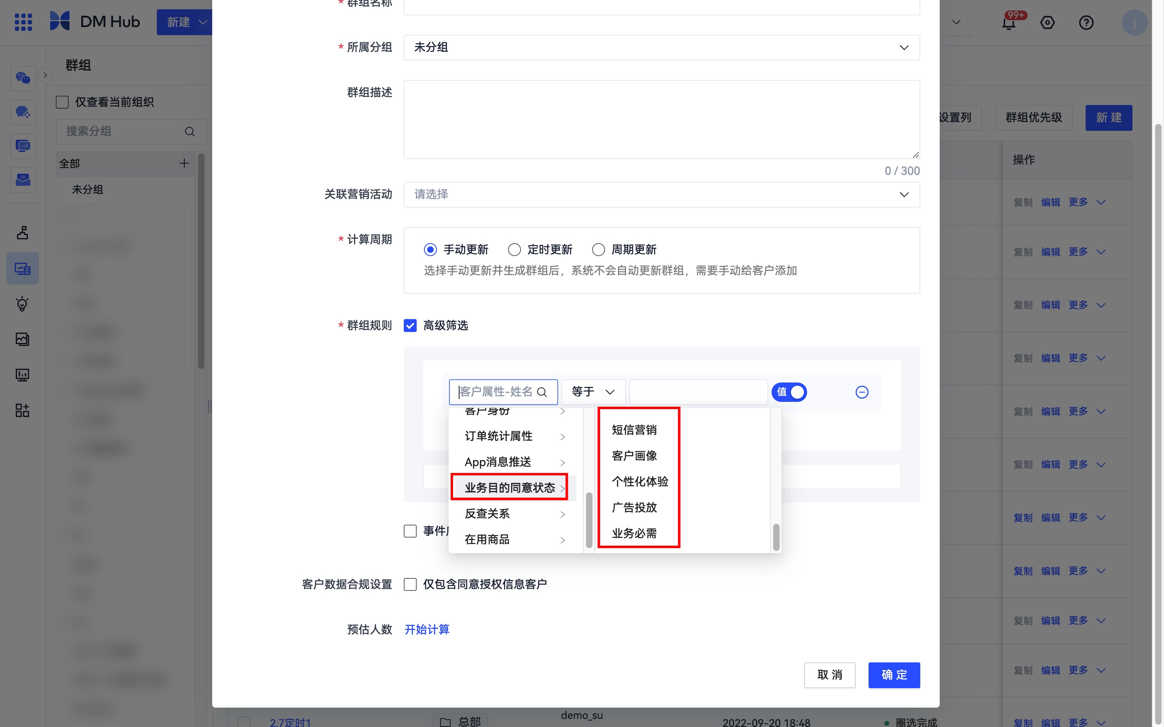The height and width of the screenshot is (727, 1164).
Task: Open the notifications bell icon
Action: 1009,23
